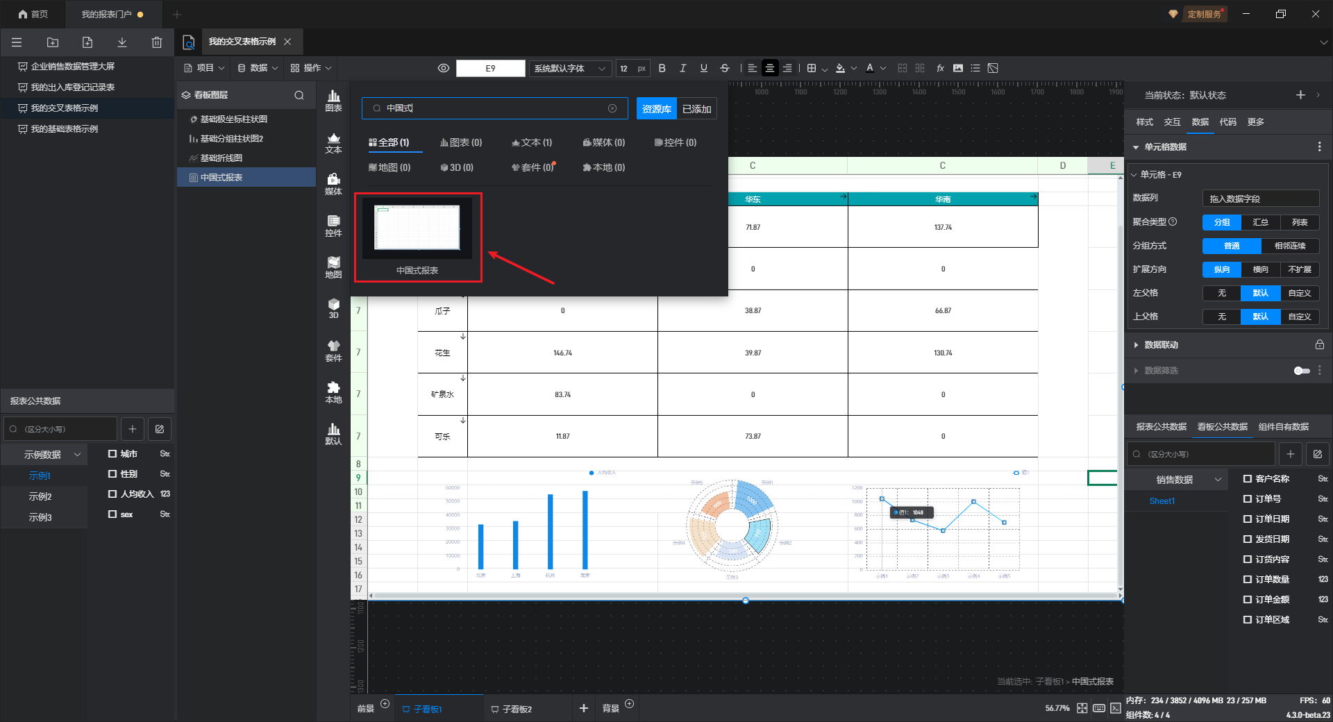
Task: Click the E9 cell reference field
Action: (x=490, y=68)
